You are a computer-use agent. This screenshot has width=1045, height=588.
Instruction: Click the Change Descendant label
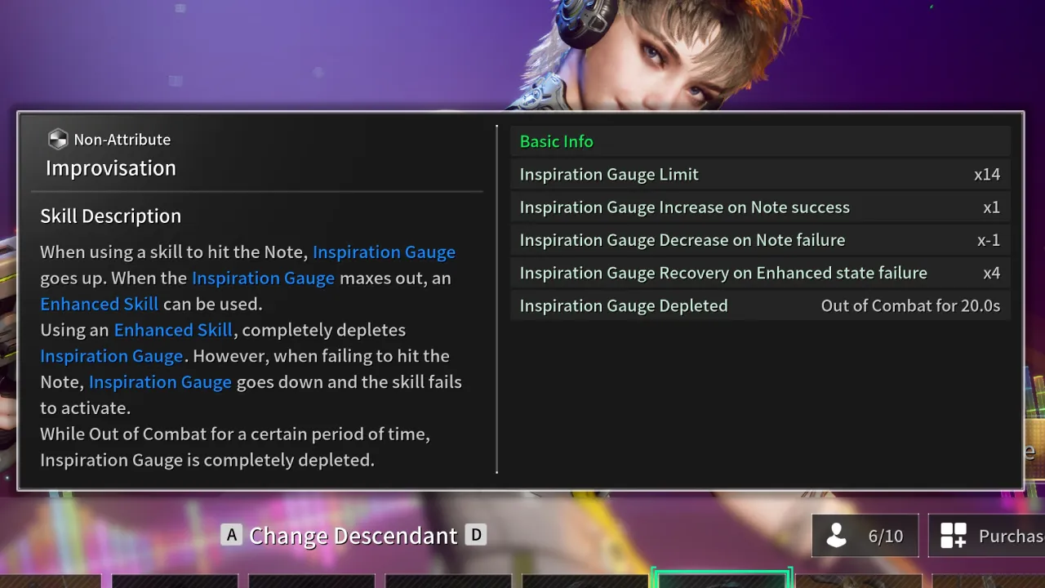pos(353,536)
